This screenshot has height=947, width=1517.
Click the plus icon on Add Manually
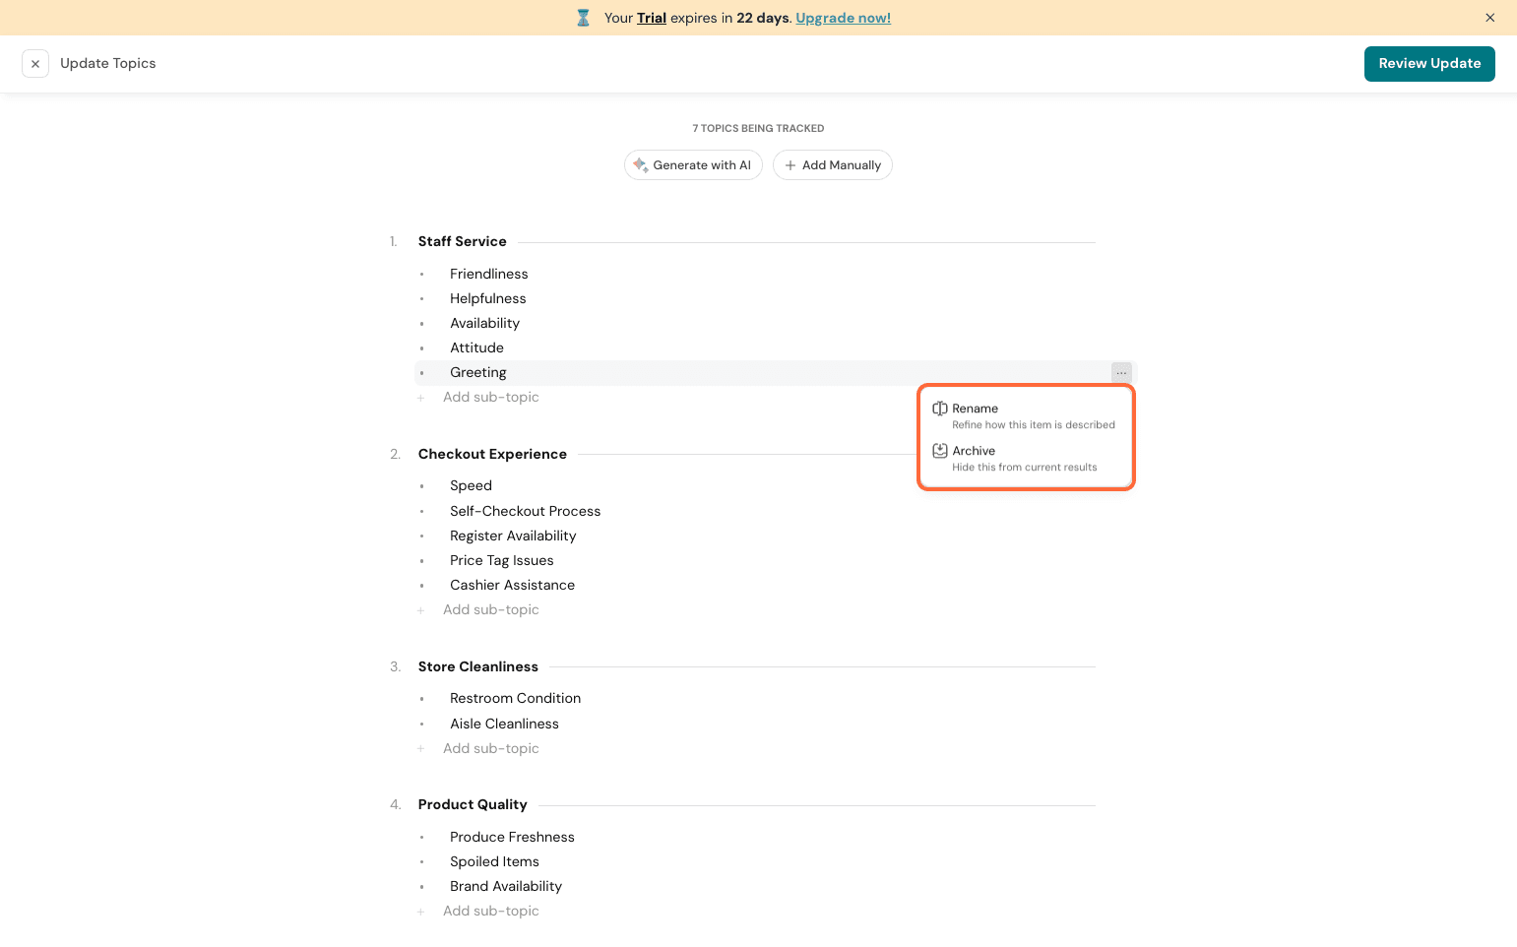[x=790, y=165]
